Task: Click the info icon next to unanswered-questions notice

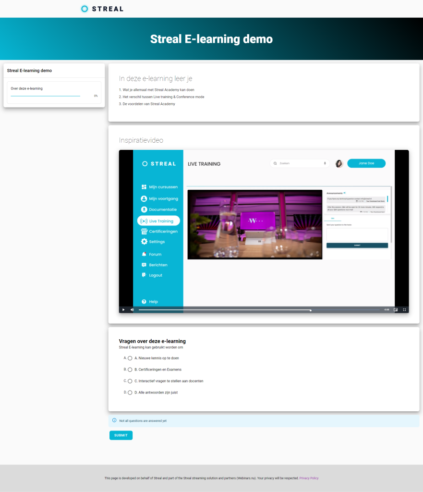Action: 114,420
